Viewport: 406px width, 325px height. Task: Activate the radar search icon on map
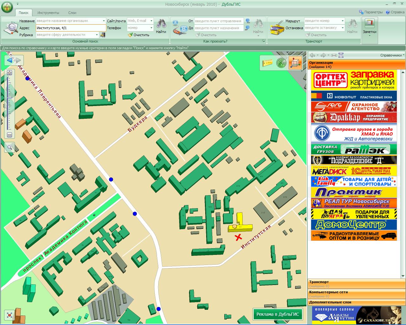[x=281, y=63]
